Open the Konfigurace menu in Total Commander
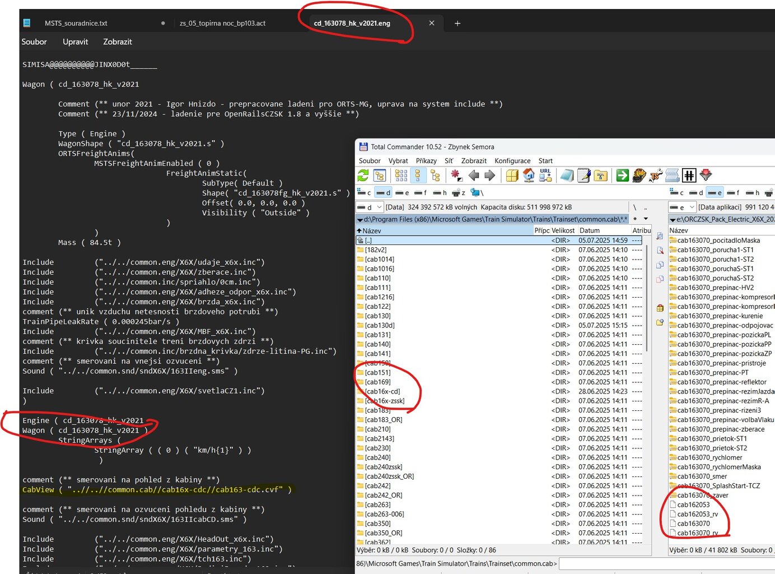This screenshot has height=574, width=775. click(x=512, y=161)
